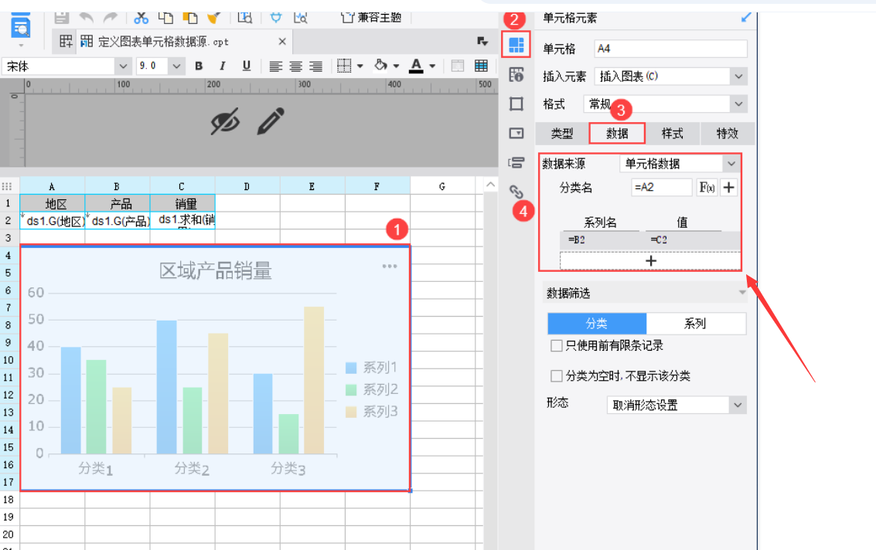Image resolution: width=876 pixels, height=550 pixels.
Task: Click the F(x) formula button for category name
Action: [707, 187]
